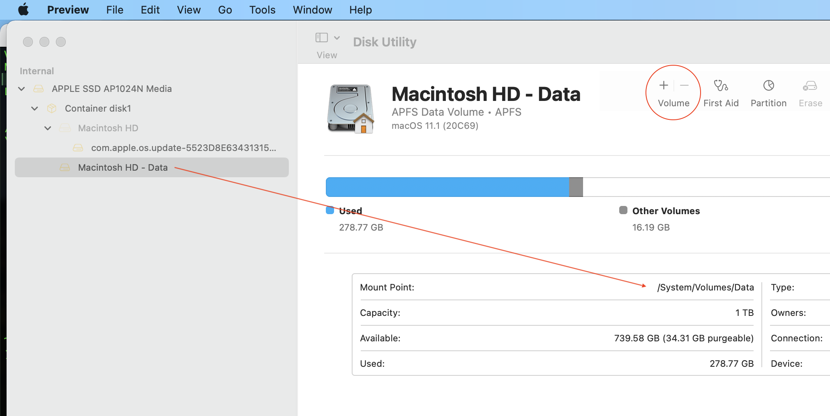Click the gray Other Volumes bar segment
This screenshot has width=830, height=416.
(576, 187)
